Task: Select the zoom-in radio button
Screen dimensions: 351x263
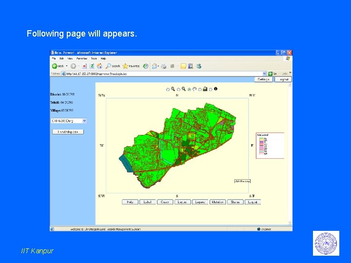Action: coord(168,90)
